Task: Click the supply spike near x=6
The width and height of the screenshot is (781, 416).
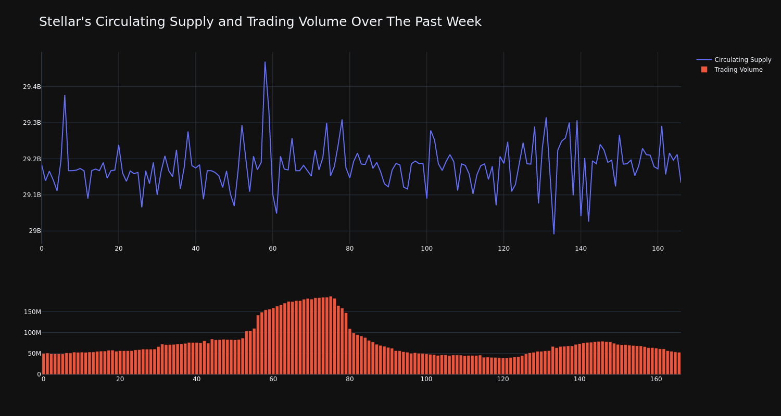Action: 65,95
